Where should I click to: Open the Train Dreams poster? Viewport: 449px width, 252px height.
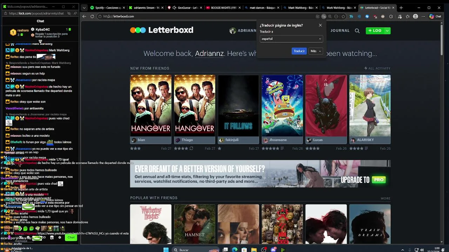370,224
